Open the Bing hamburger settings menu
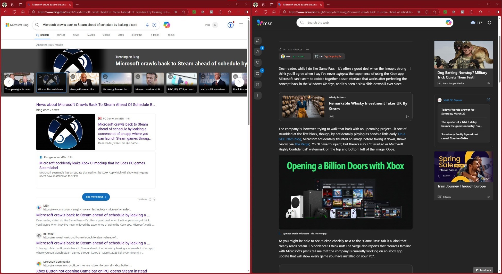 pos(241,25)
